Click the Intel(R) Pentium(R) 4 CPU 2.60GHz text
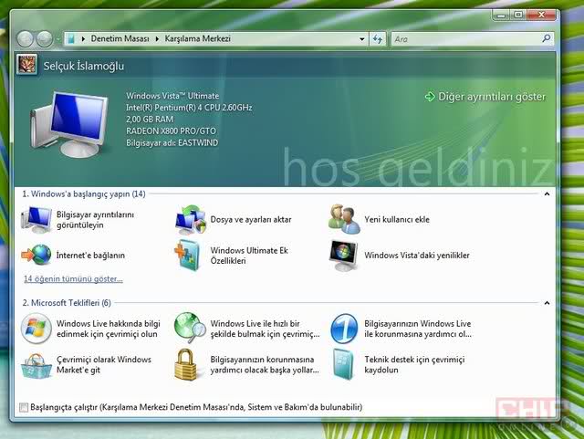This screenshot has height=439, width=584. pyautogui.click(x=189, y=108)
